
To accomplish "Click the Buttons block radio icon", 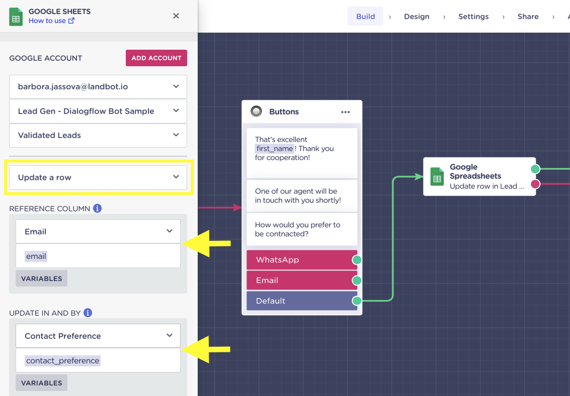I will coord(256,111).
